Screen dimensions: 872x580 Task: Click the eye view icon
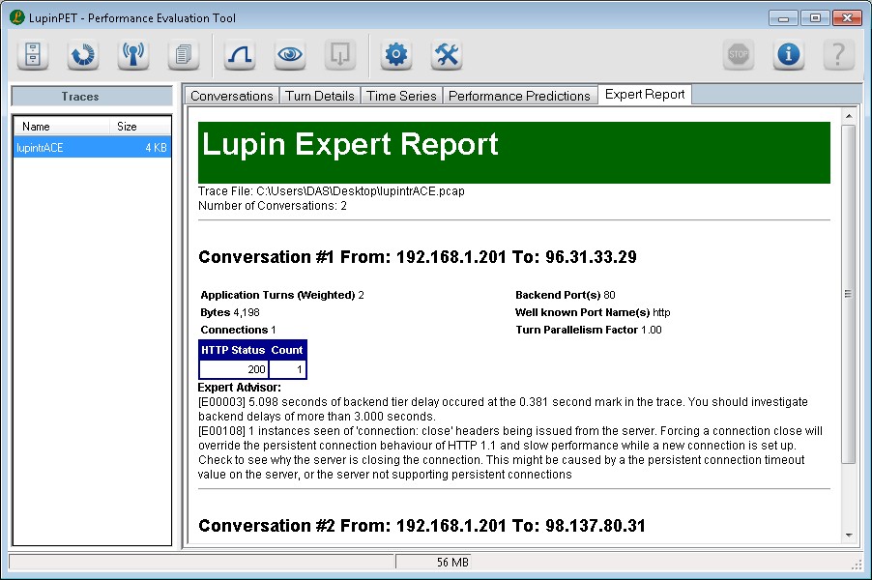[290, 54]
